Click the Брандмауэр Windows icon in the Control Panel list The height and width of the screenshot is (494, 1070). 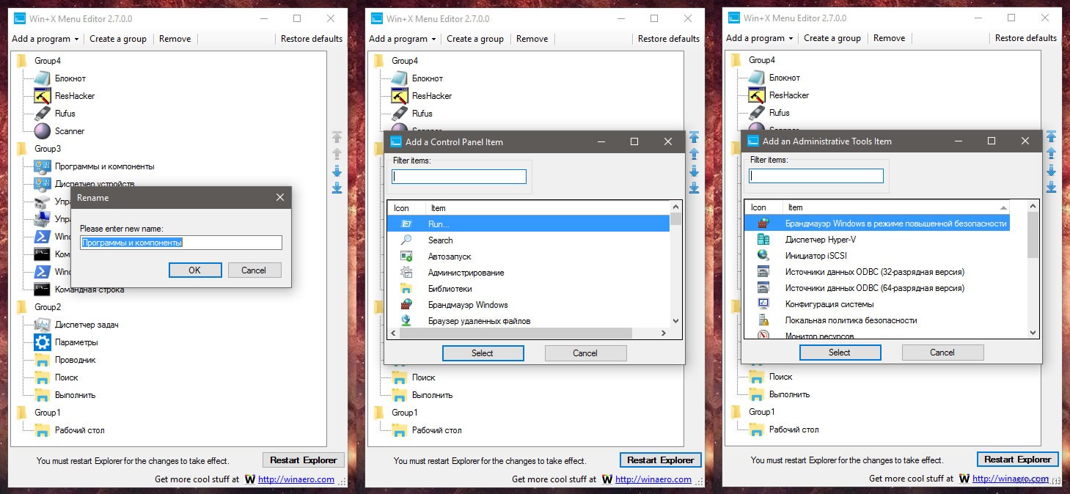point(406,305)
